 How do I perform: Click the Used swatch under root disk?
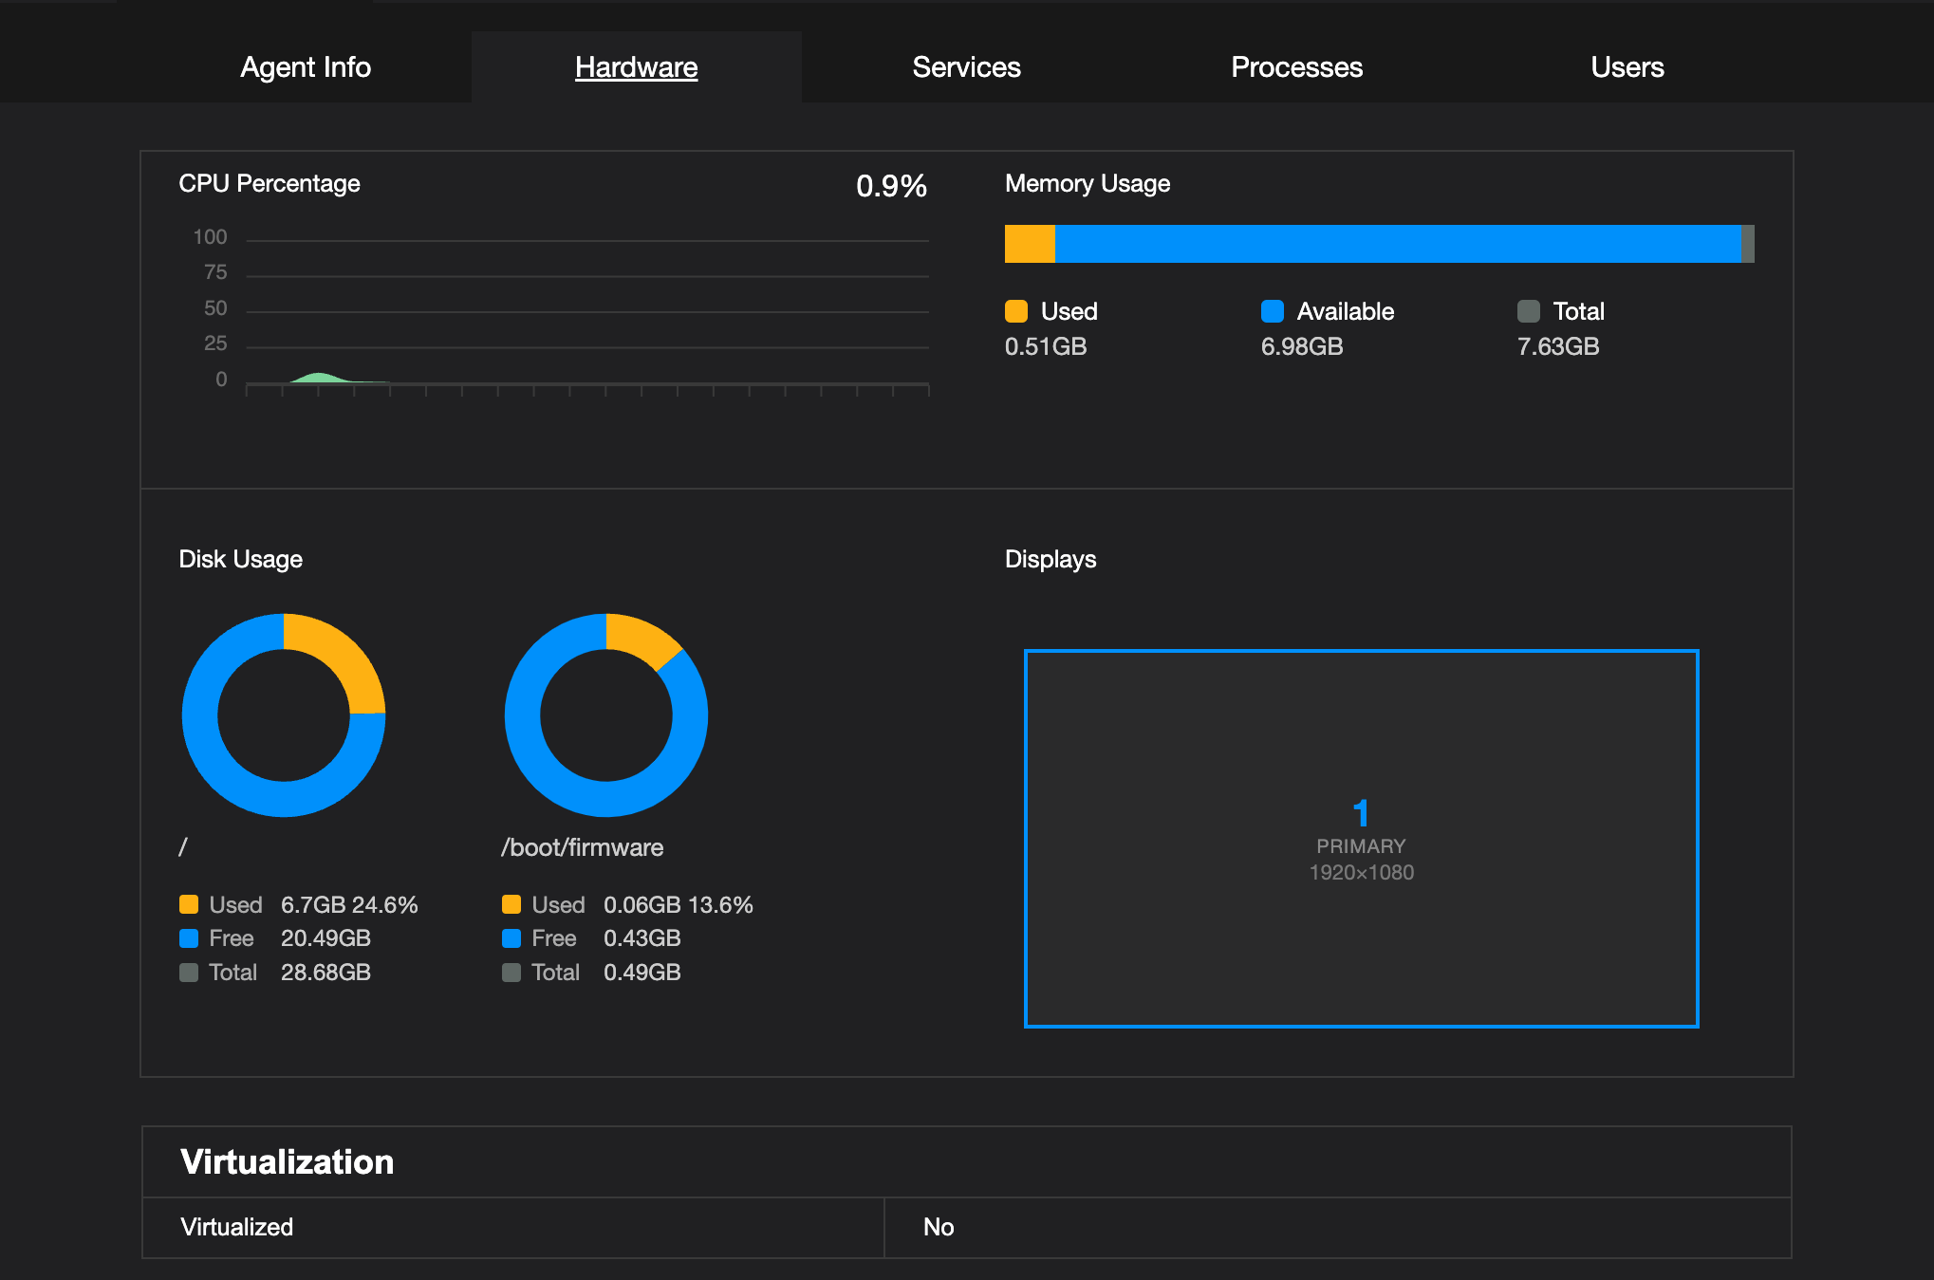(x=189, y=904)
